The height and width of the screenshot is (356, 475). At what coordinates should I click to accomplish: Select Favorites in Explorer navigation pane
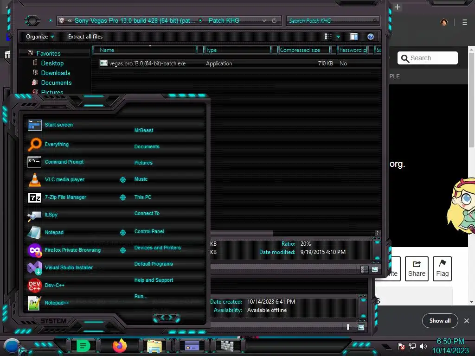48,53
